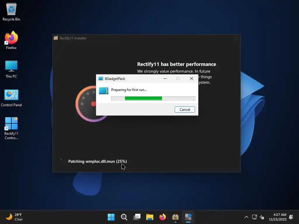The image size is (299, 224).
Task: Minimize the 8GadgetPack dialog
Action: 165,78
